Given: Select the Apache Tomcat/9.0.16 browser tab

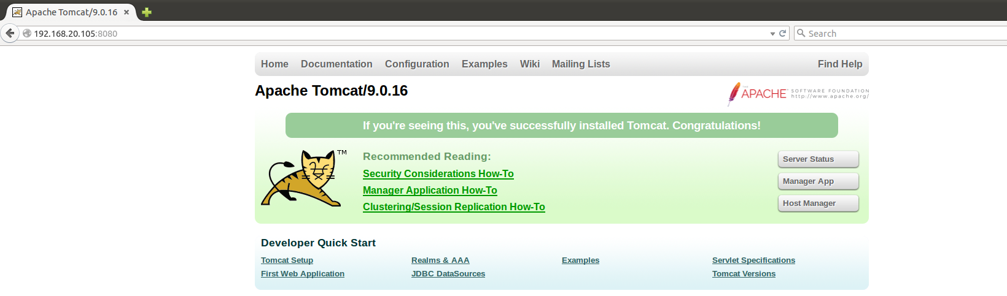Looking at the screenshot, I should click(71, 12).
